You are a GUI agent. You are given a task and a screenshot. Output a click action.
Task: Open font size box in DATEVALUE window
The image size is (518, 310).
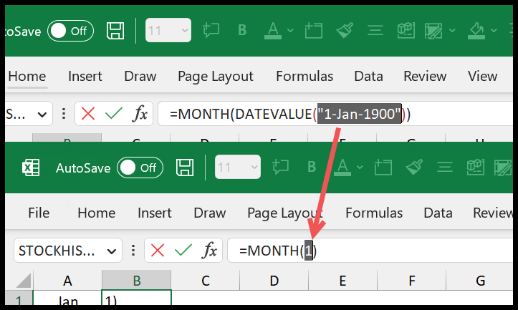(x=168, y=30)
